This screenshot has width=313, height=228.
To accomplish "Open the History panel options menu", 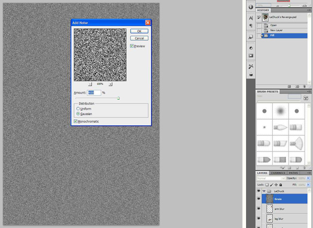I will point(309,10).
